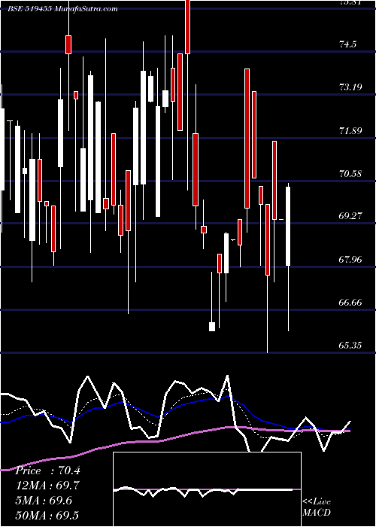Click the BSE 519455 MunafaSutra.com title text
The width and height of the screenshot is (376, 527).
(62, 9)
